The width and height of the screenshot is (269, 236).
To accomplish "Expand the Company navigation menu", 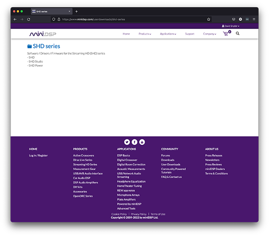I will (209, 34).
